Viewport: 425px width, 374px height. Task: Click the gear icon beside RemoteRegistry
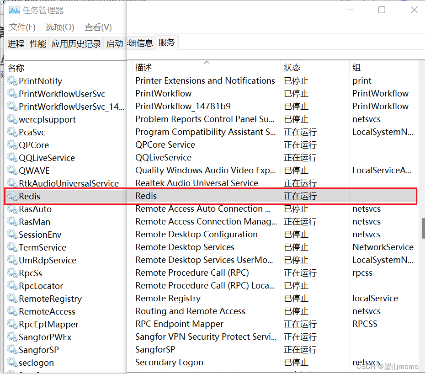pos(12,299)
